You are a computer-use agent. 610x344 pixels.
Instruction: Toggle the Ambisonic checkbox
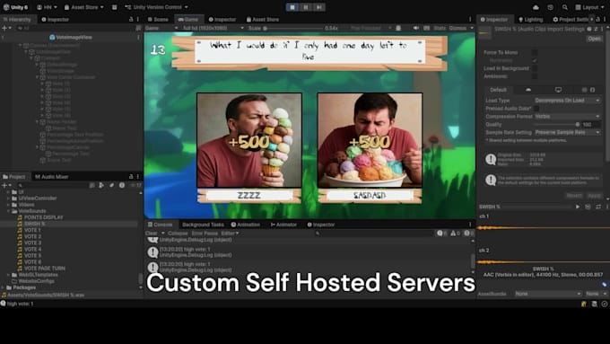(535, 76)
